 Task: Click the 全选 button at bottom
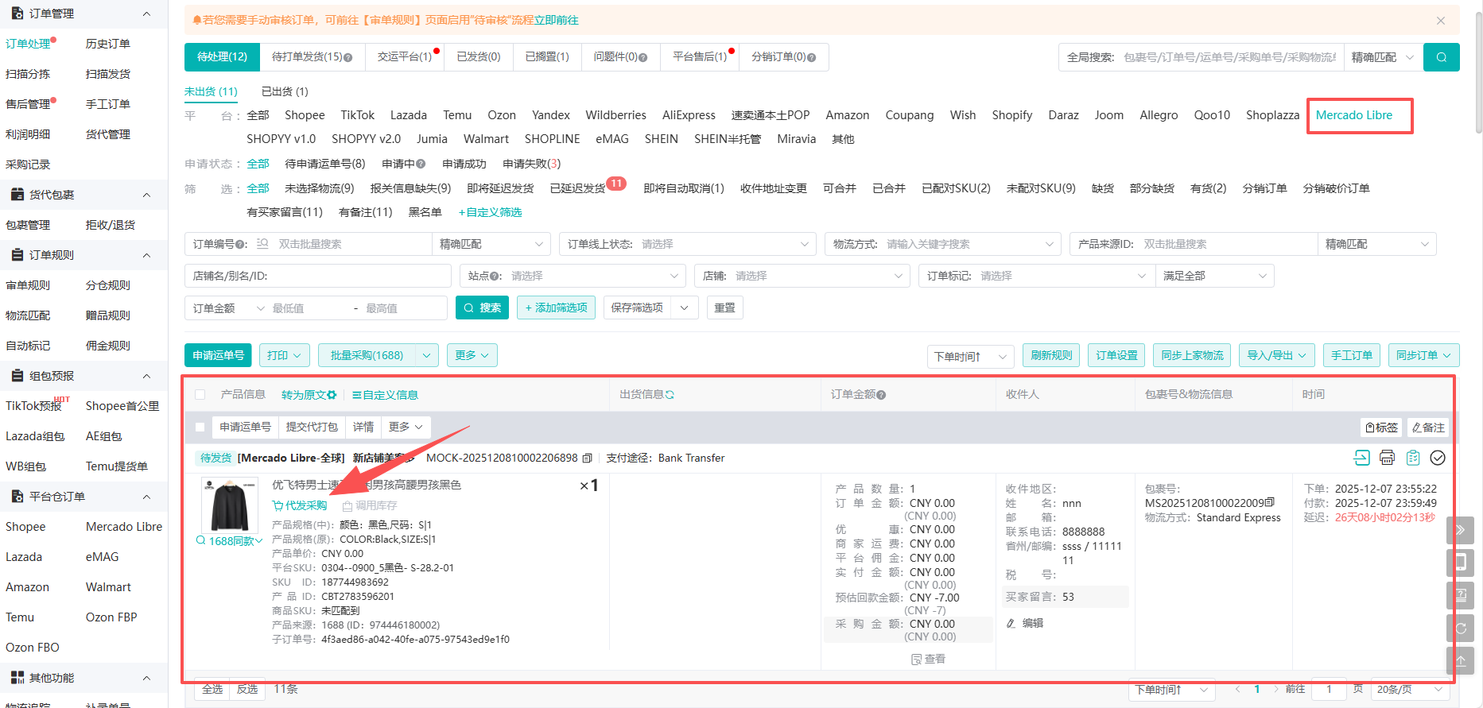tap(212, 689)
